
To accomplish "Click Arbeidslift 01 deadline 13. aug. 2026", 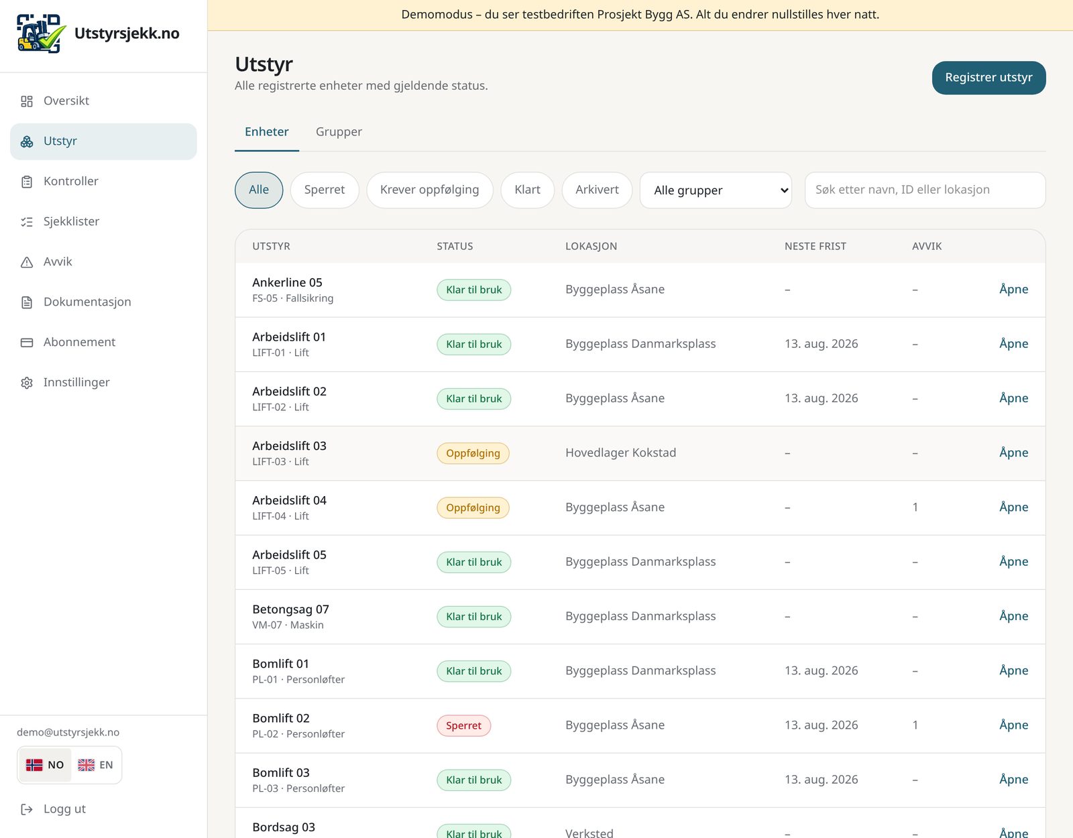I will [821, 344].
